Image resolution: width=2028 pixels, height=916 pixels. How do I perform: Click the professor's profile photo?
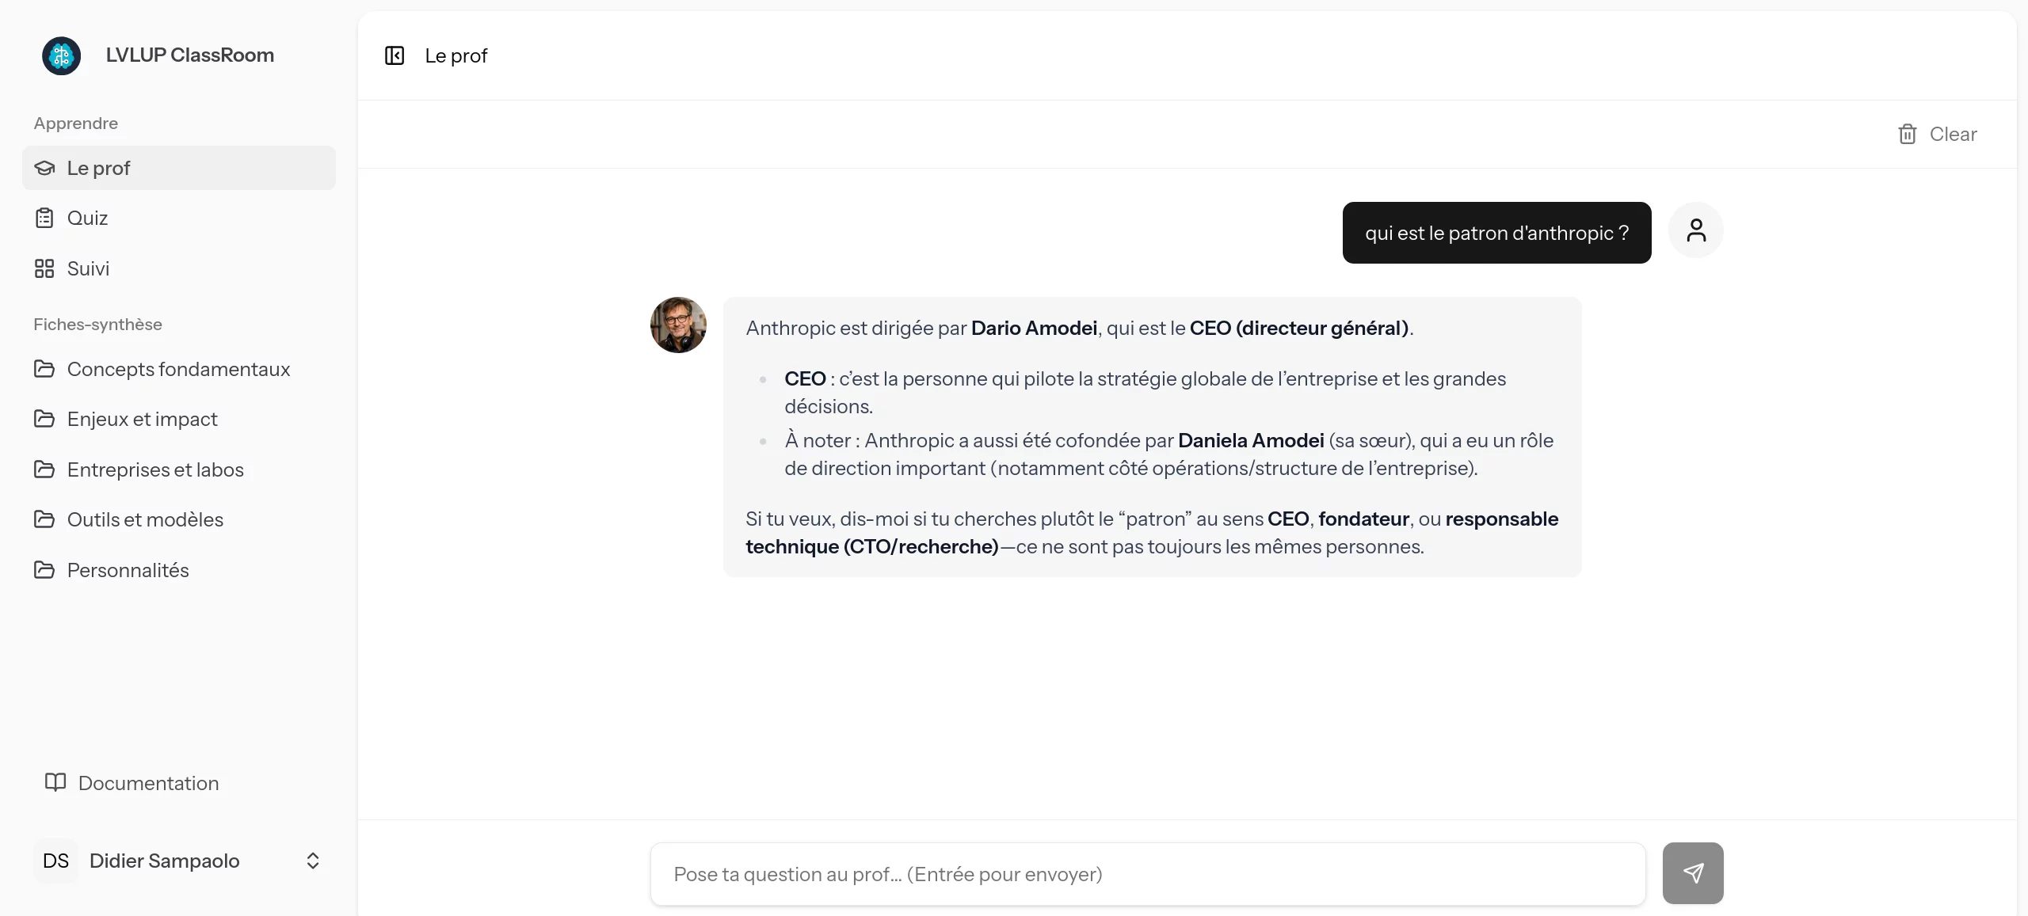tap(678, 325)
